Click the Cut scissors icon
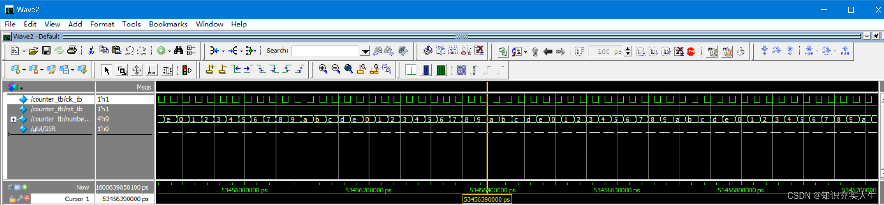 [x=91, y=51]
